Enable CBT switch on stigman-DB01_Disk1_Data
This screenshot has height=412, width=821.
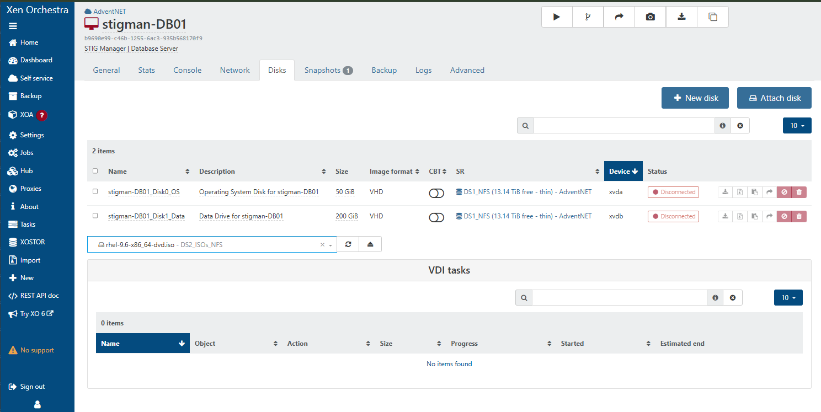click(436, 217)
